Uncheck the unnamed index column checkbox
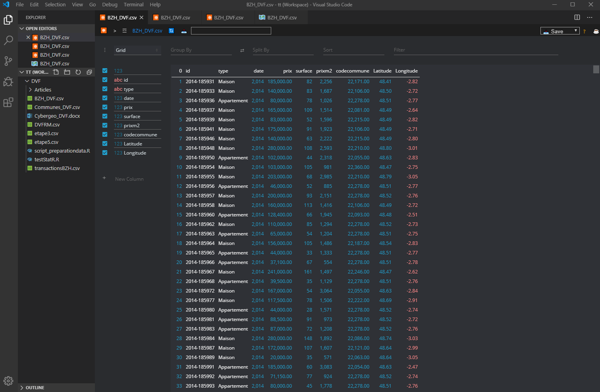This screenshot has height=392, width=600. [x=105, y=70]
